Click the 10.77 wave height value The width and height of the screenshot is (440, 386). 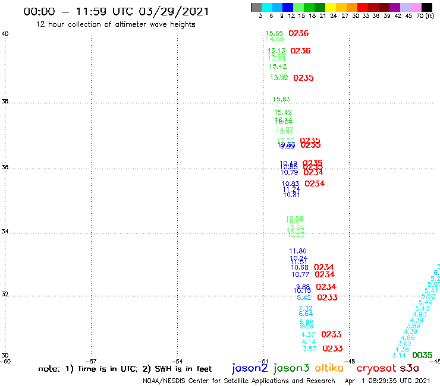tap(300, 274)
